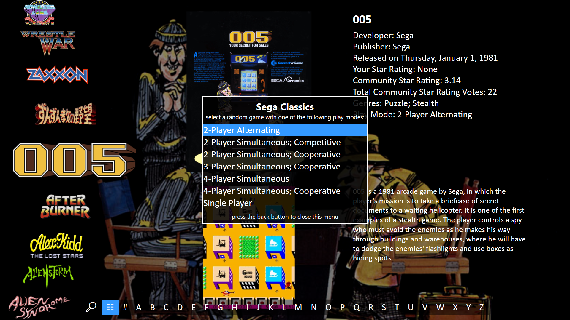
Task: Jump to letter P in index
Action: (x=343, y=307)
